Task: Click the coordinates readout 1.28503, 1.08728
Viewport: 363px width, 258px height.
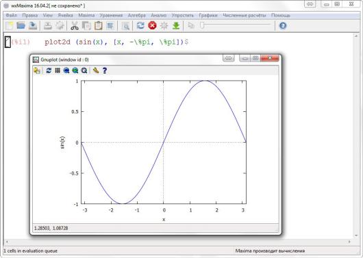Action: [51, 228]
